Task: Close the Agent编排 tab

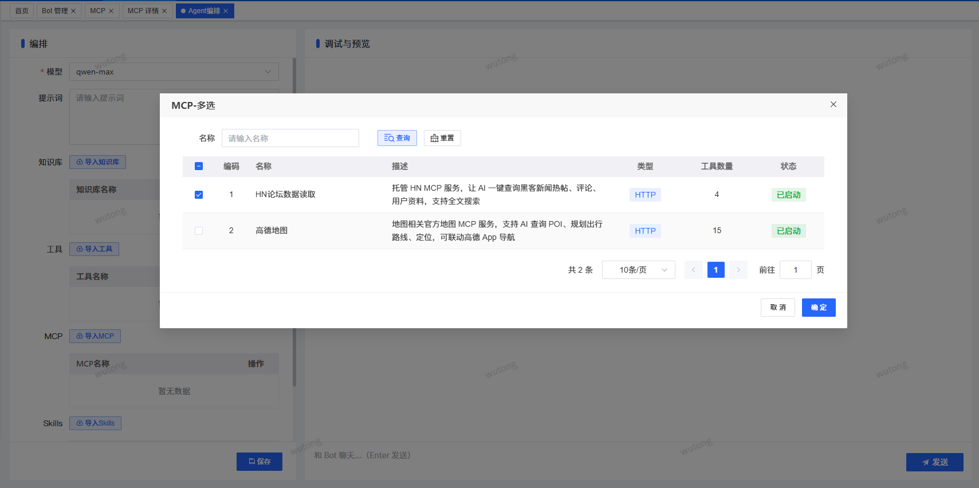Action: click(x=226, y=11)
